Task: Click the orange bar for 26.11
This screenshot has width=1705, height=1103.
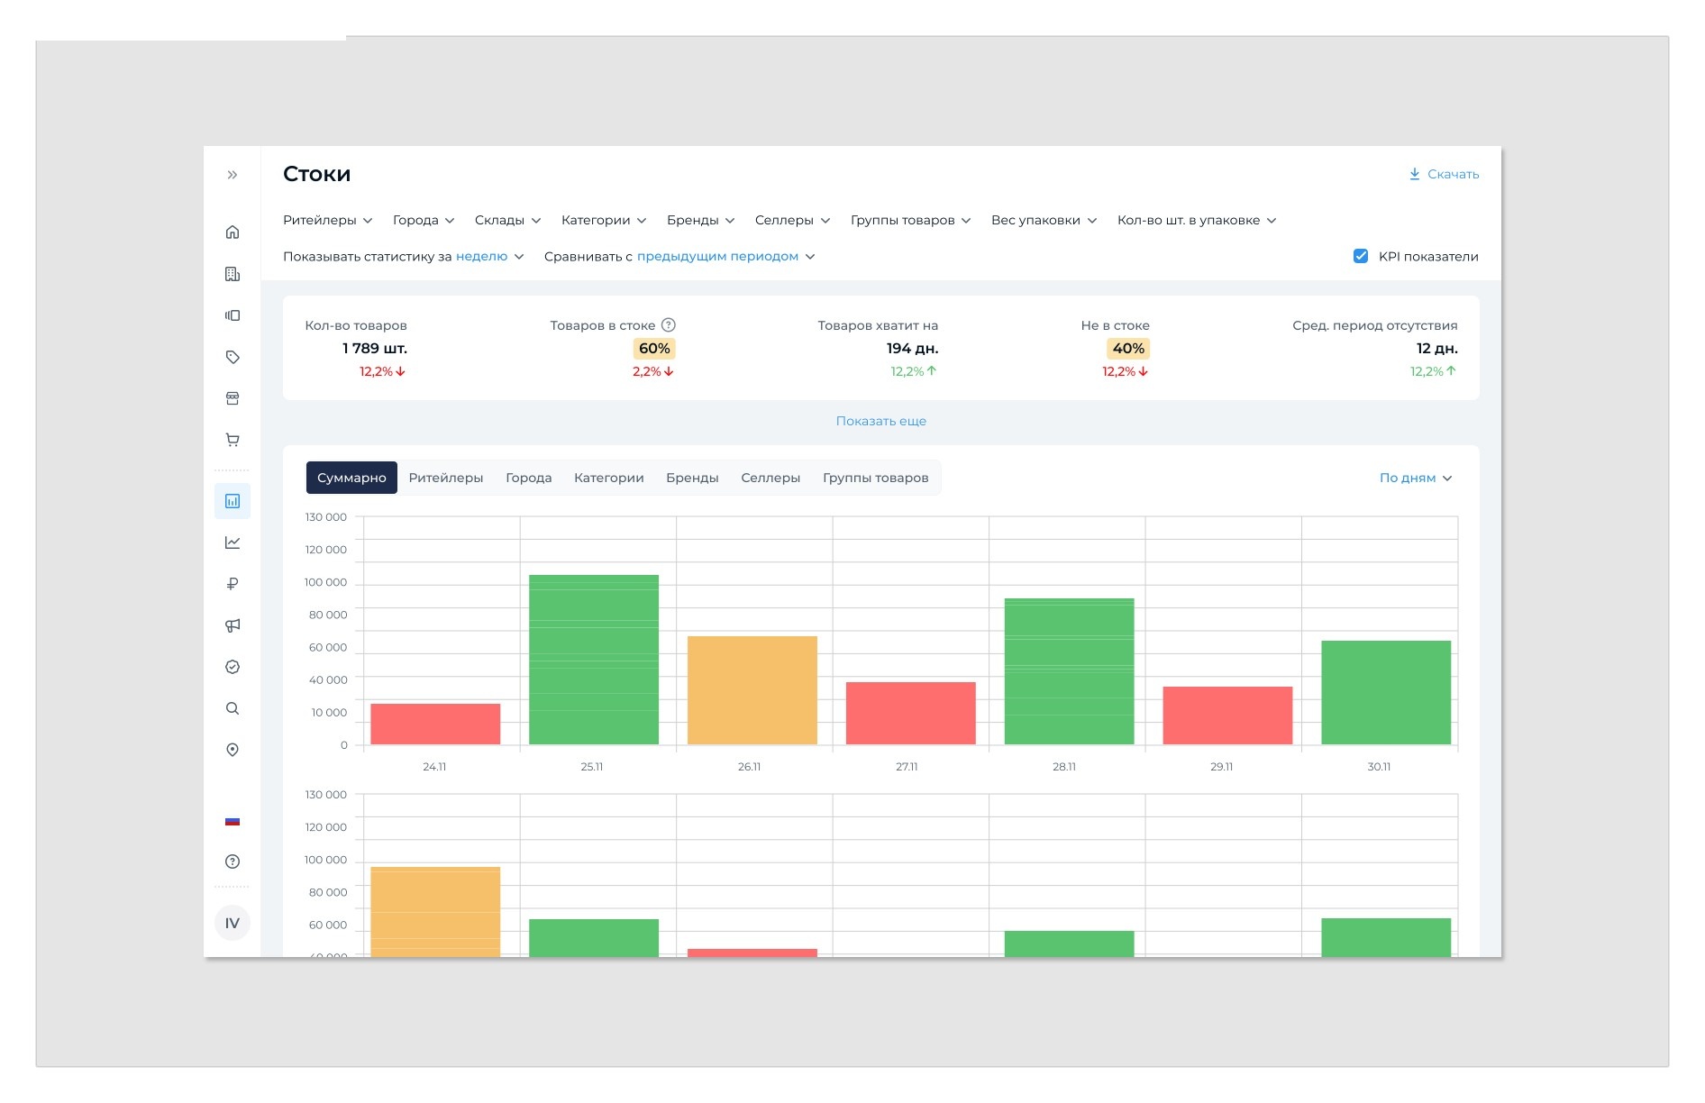Action: (752, 690)
